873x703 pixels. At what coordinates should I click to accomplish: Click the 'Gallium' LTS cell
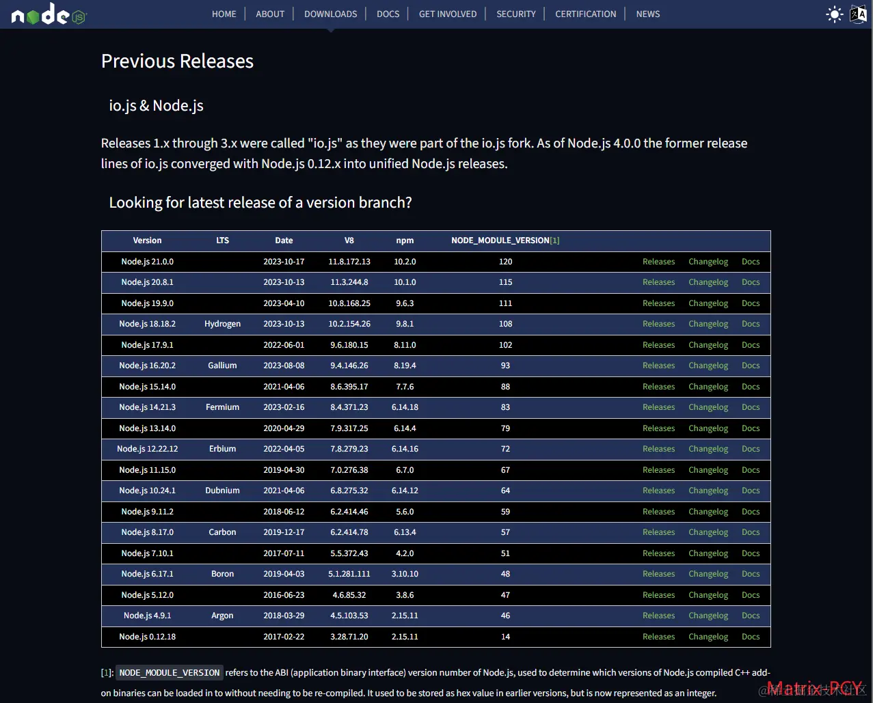click(222, 366)
